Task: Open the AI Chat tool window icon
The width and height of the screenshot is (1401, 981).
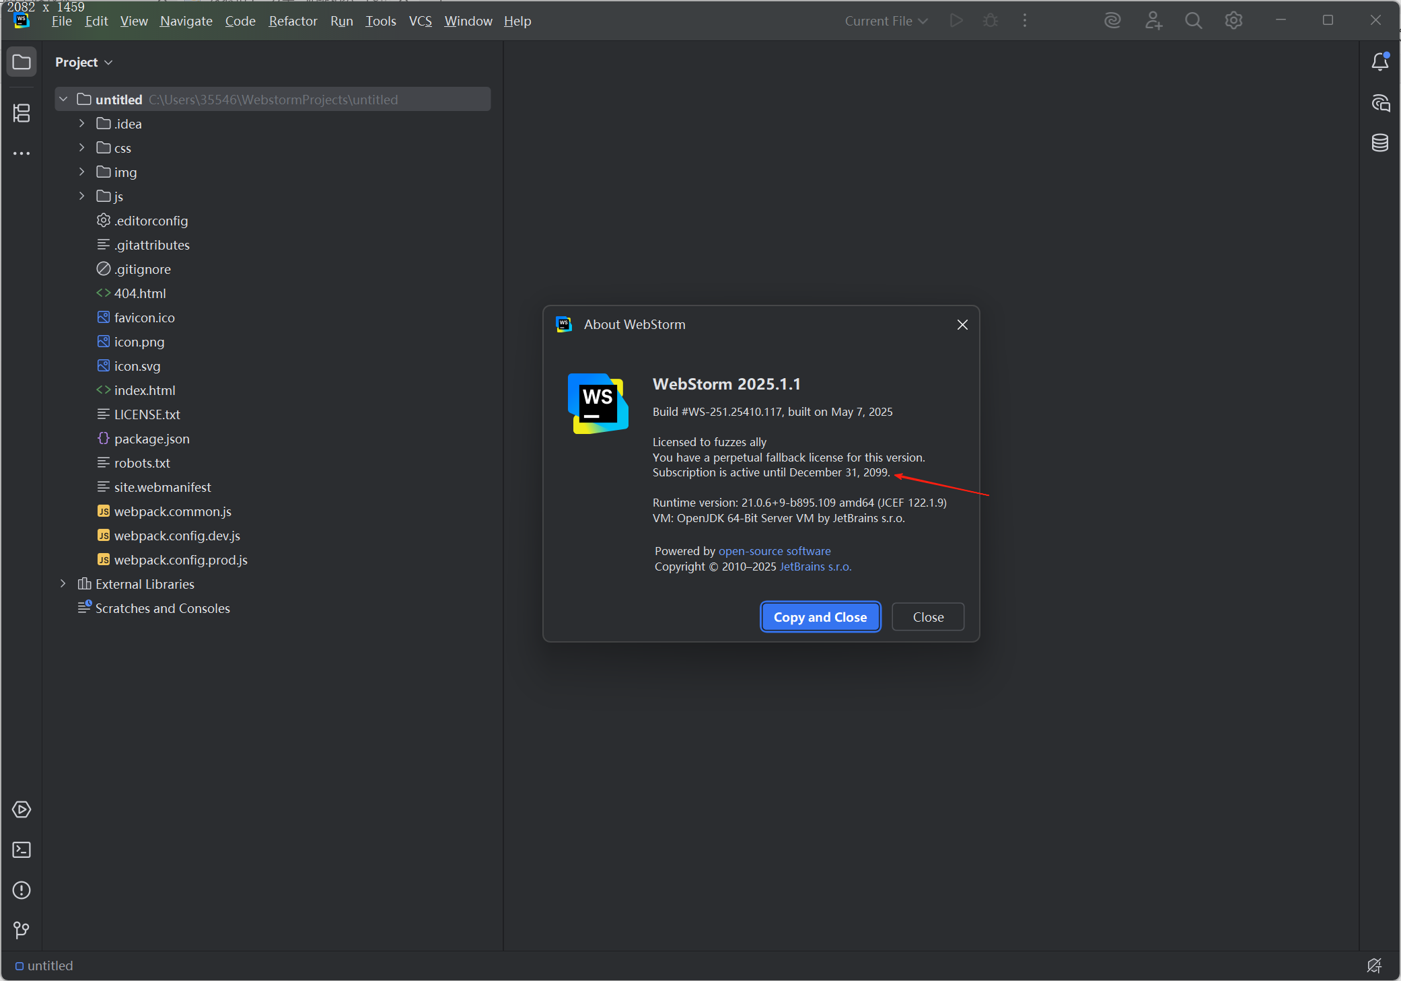Action: pyautogui.click(x=1380, y=103)
